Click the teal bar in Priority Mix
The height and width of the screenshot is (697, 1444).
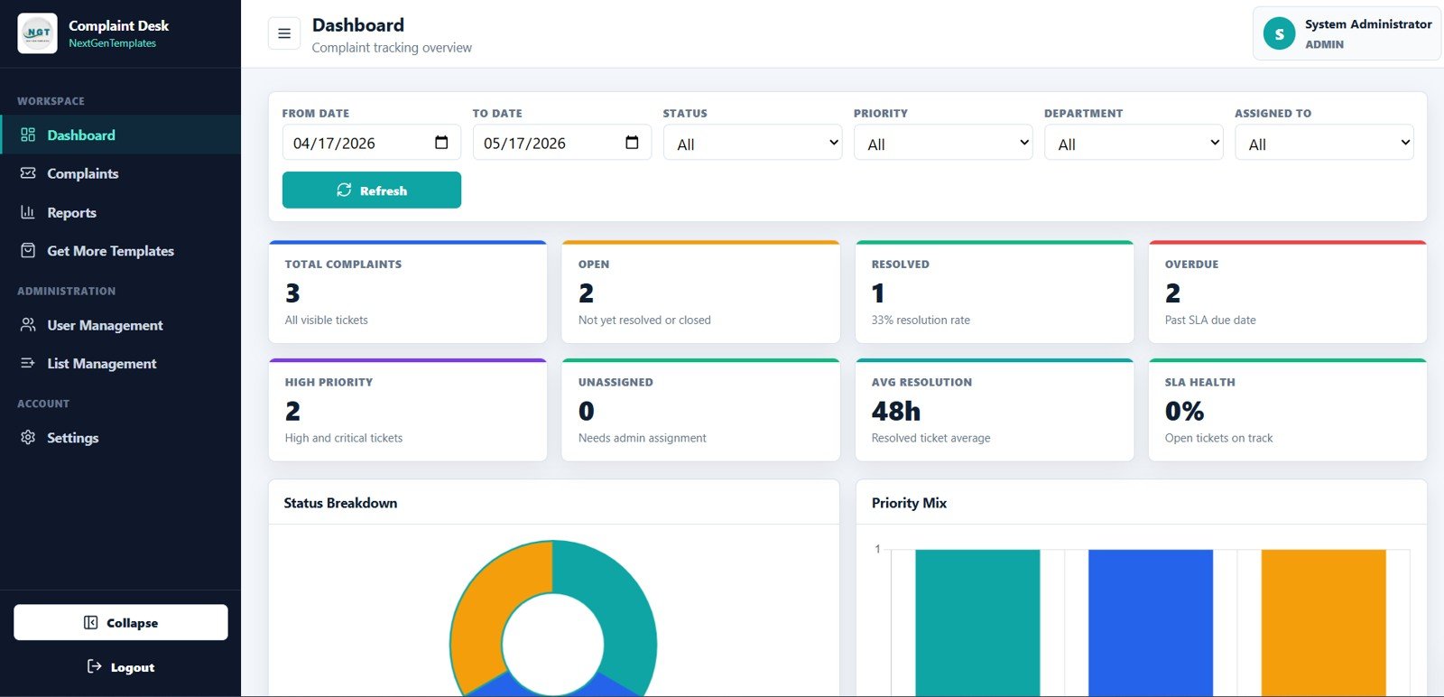977,623
